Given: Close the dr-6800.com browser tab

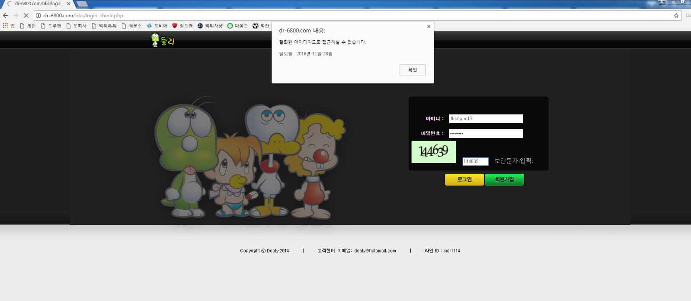Looking at the screenshot, I should (x=68, y=3).
